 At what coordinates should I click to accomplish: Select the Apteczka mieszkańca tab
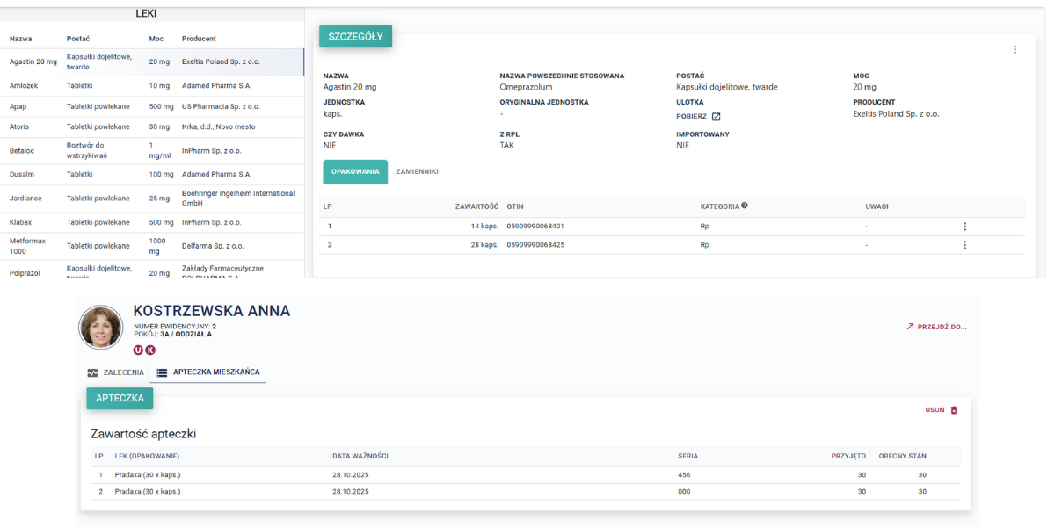click(208, 372)
